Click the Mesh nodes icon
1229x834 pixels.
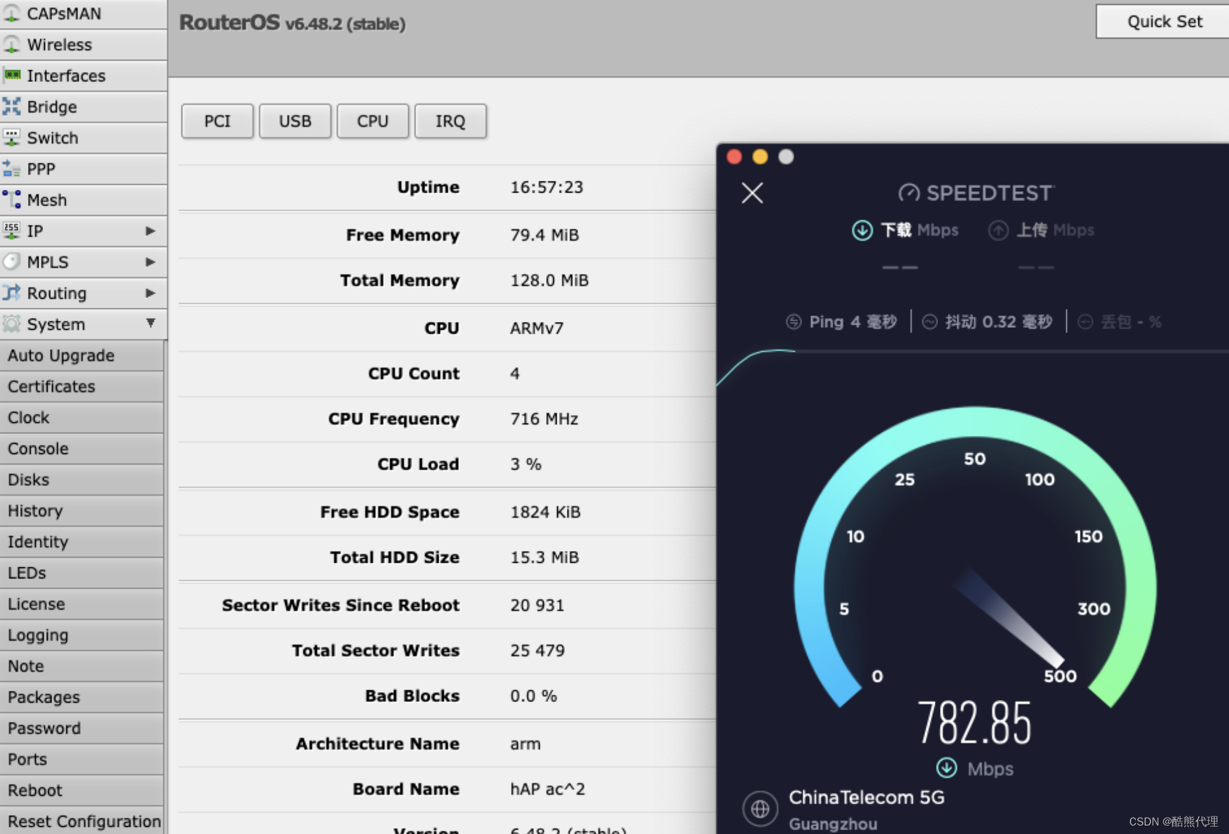12,200
